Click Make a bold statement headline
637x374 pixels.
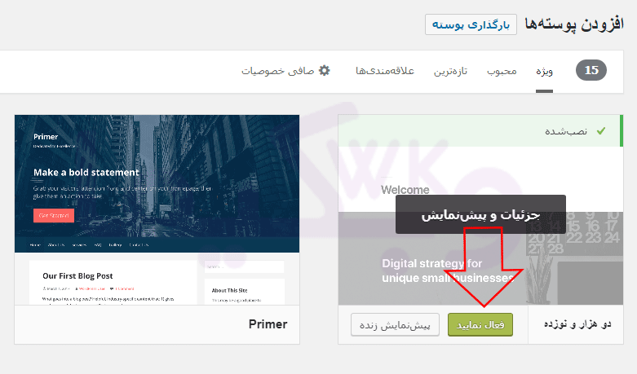pos(86,173)
